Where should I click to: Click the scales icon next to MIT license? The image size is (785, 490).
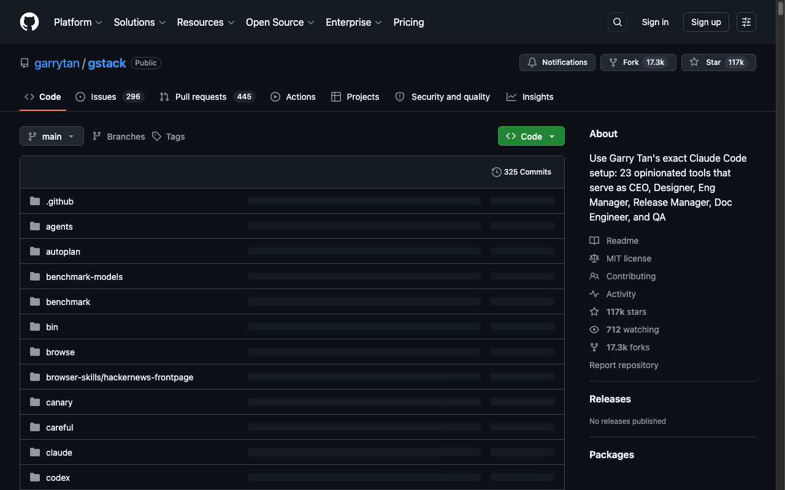[594, 258]
